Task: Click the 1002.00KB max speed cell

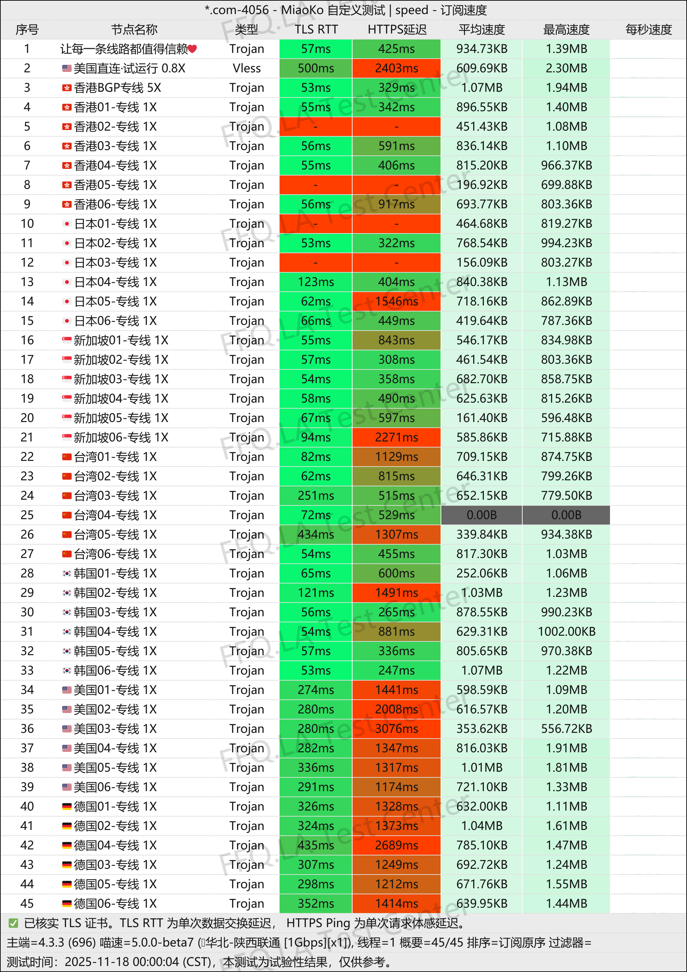Action: (566, 632)
